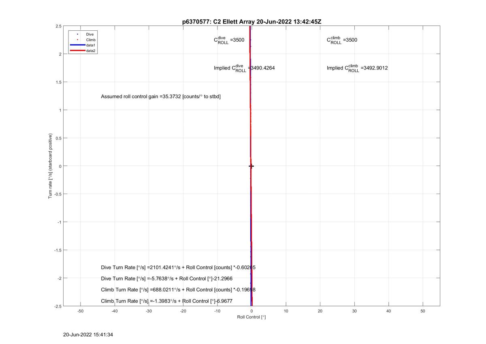Screen dimensions: 486x344
Task: Click the x-axis tick label '50'
Action: pos(423,311)
